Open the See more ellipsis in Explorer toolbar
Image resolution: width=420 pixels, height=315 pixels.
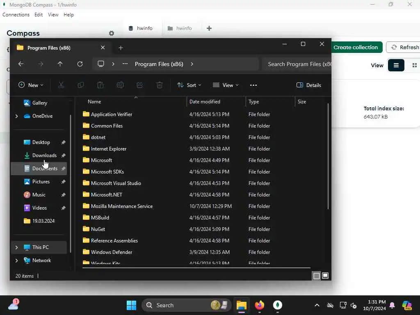pyautogui.click(x=253, y=85)
